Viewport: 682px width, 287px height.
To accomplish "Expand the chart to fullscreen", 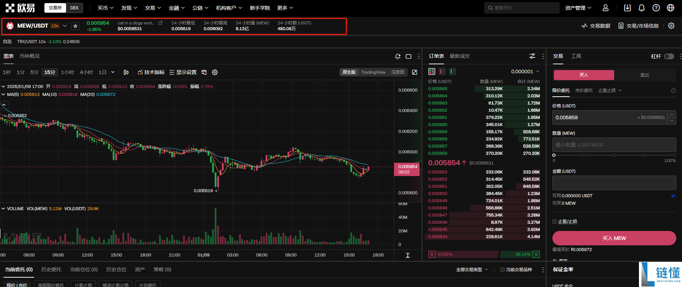I will click(415, 72).
